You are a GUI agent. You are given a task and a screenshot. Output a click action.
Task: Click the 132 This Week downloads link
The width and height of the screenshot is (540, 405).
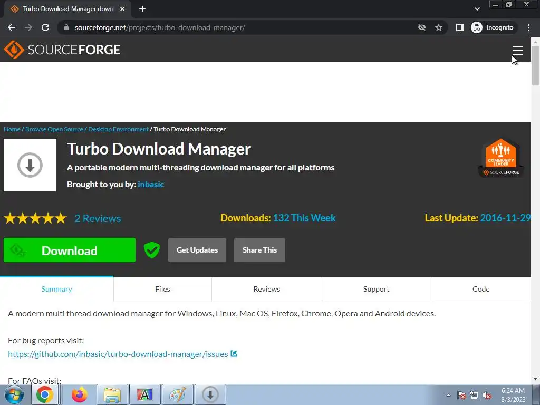point(304,218)
